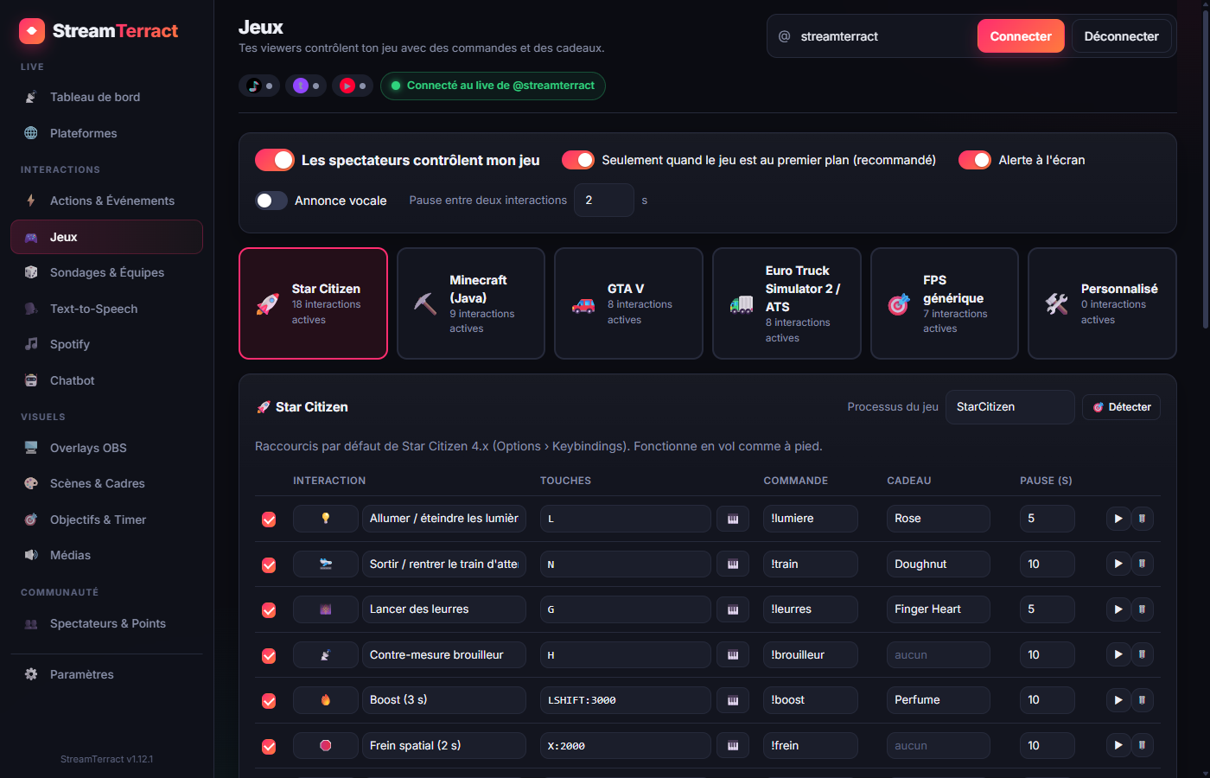This screenshot has width=1210, height=778.
Task: Delete the !frein interaction row
Action: [1142, 745]
